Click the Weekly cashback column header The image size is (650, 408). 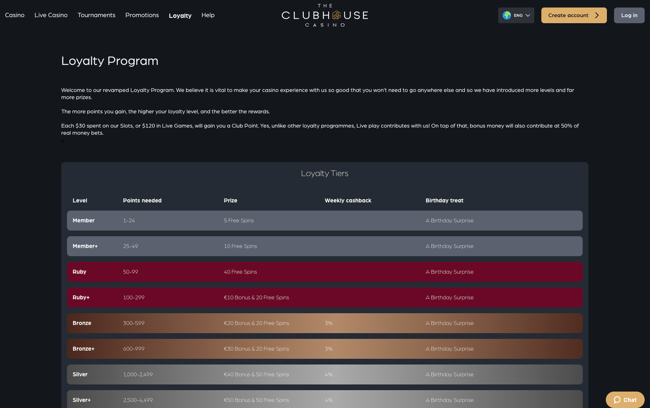[x=348, y=200]
